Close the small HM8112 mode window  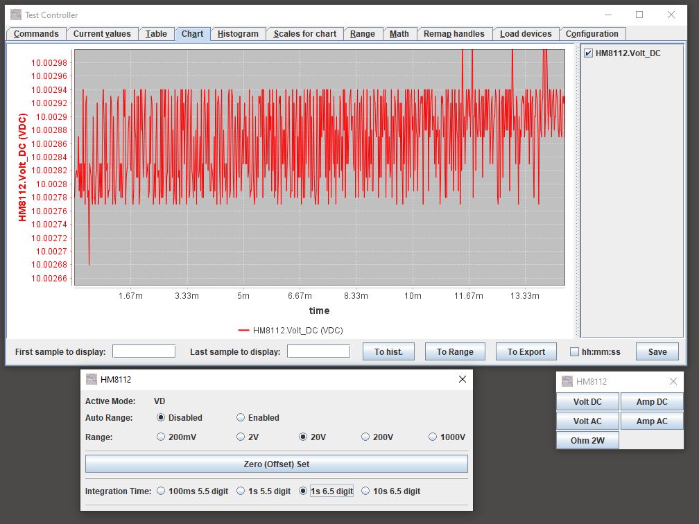tap(673, 381)
